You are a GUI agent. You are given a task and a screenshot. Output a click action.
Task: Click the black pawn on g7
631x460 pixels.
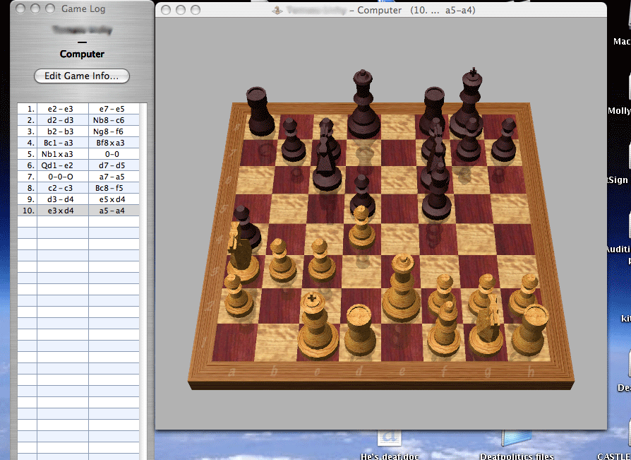pos(468,141)
